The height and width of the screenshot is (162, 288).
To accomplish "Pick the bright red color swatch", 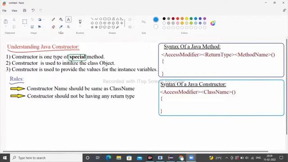I will tap(178, 18).
